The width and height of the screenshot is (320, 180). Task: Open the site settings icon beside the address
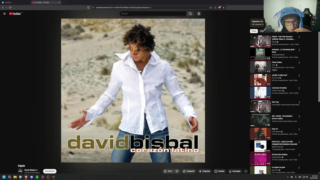pos(93,7)
